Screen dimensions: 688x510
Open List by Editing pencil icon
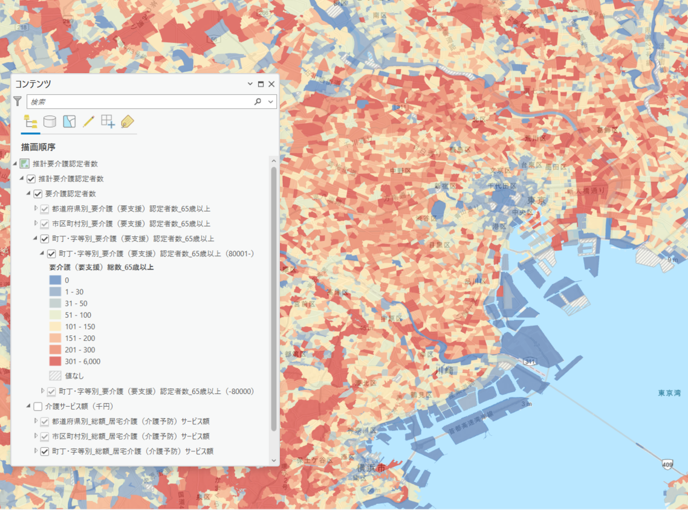click(89, 121)
